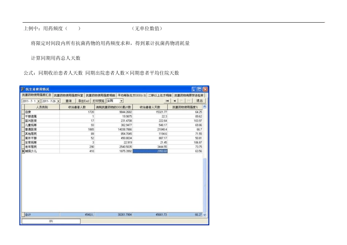This screenshot has height=245, width=347.
Task: Expand the 全院 department combo box
Action: coord(122,101)
